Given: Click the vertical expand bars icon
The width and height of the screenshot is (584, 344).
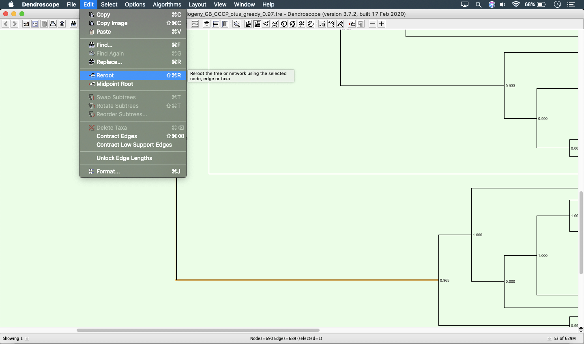Looking at the screenshot, I should coord(225,24).
